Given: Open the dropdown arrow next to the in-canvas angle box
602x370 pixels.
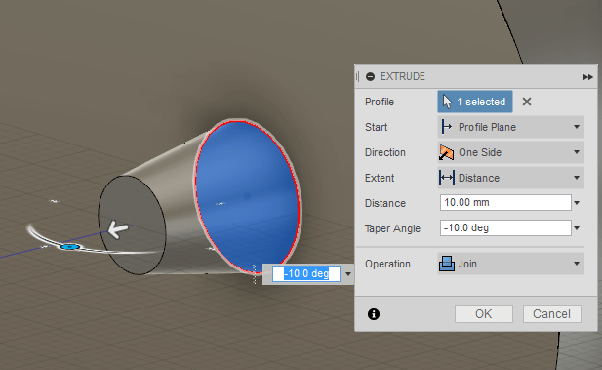Looking at the screenshot, I should [x=348, y=274].
